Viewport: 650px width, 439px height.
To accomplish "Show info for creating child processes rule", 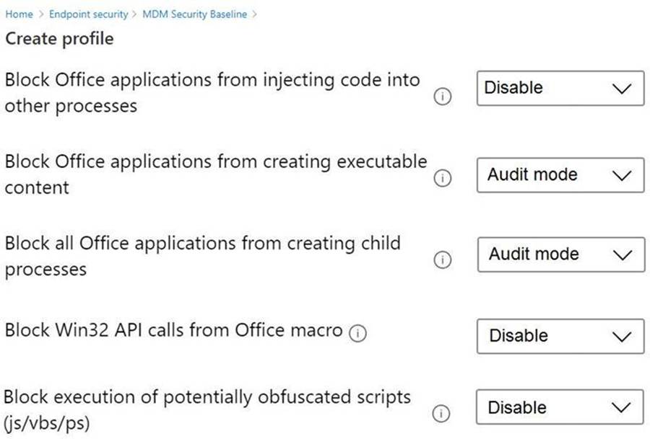I will click(x=442, y=260).
